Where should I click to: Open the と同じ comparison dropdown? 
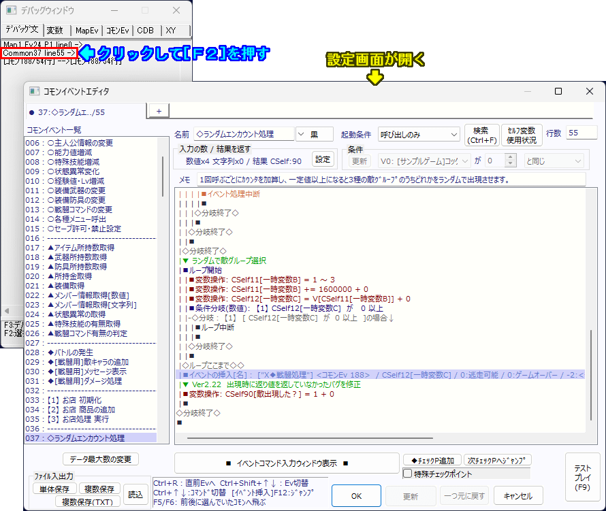coord(554,161)
